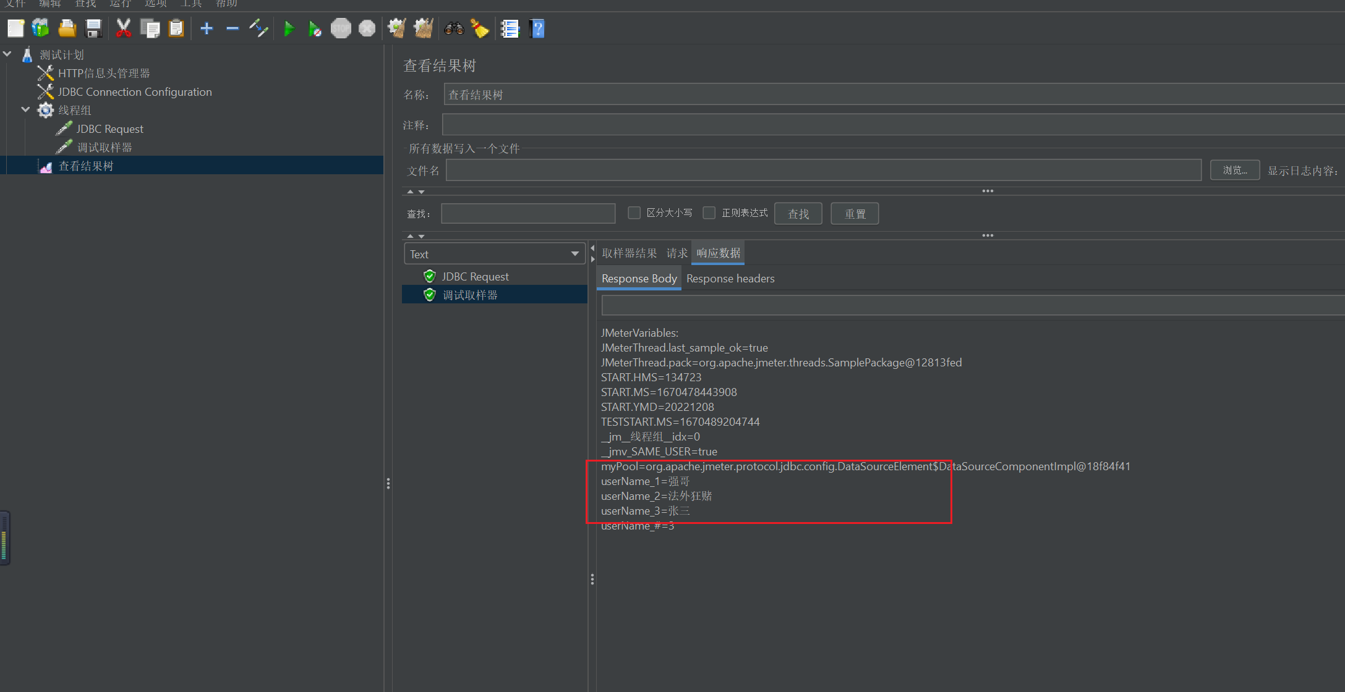Open the Function Helper list icon
Viewport: 1345px width, 692px height.
coord(510,28)
